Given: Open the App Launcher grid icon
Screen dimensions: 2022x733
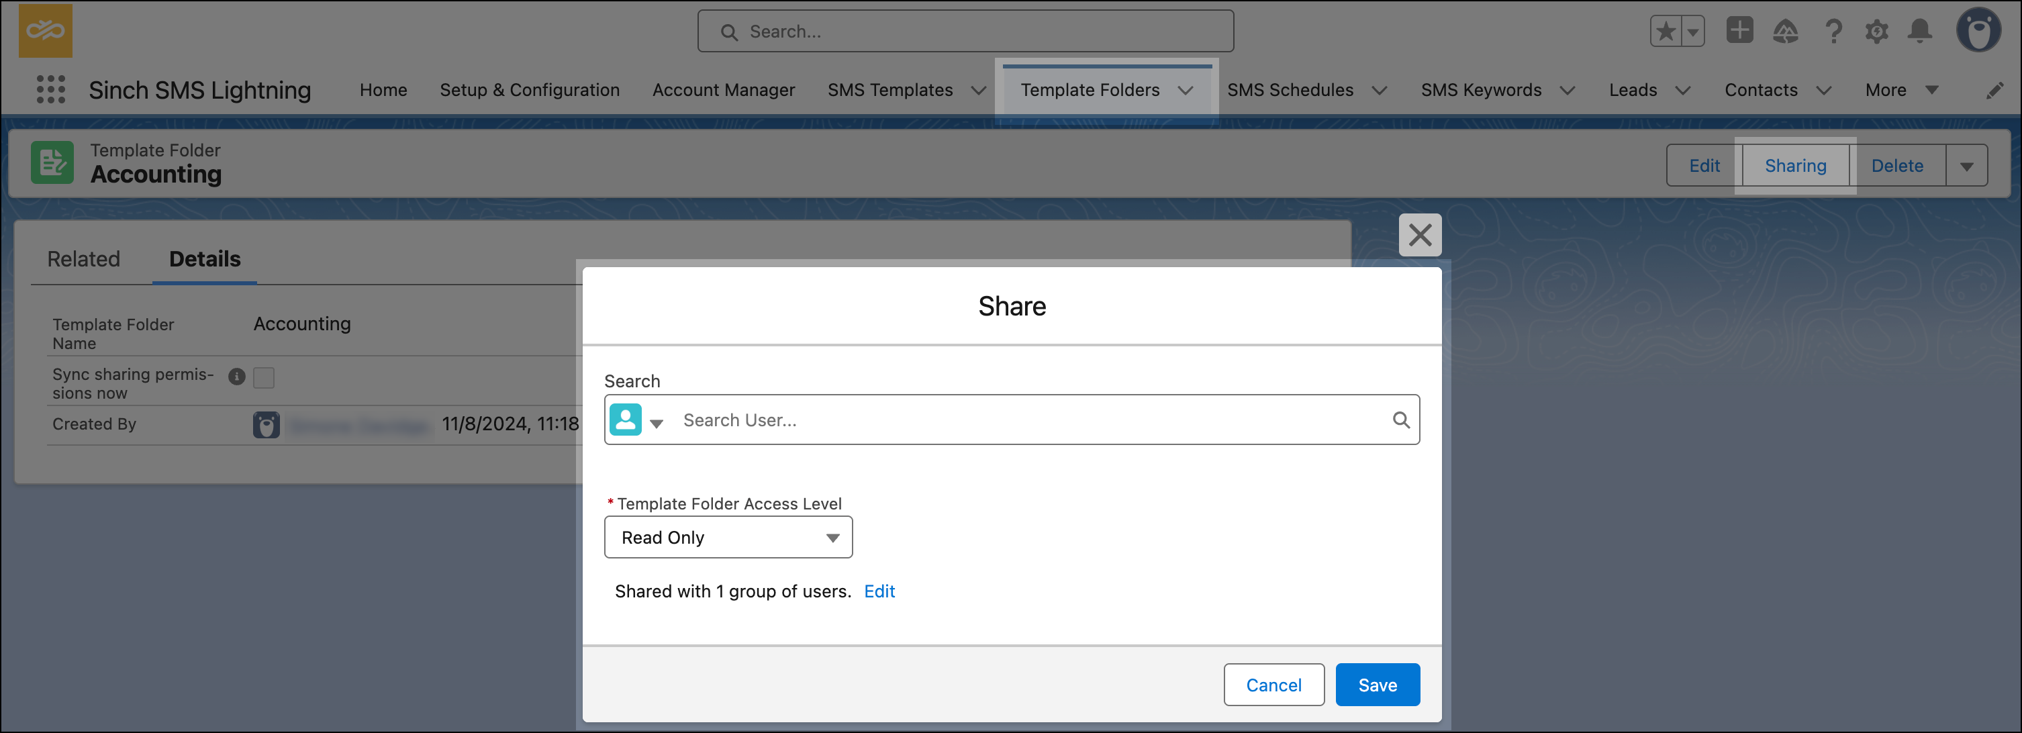Looking at the screenshot, I should click(51, 89).
